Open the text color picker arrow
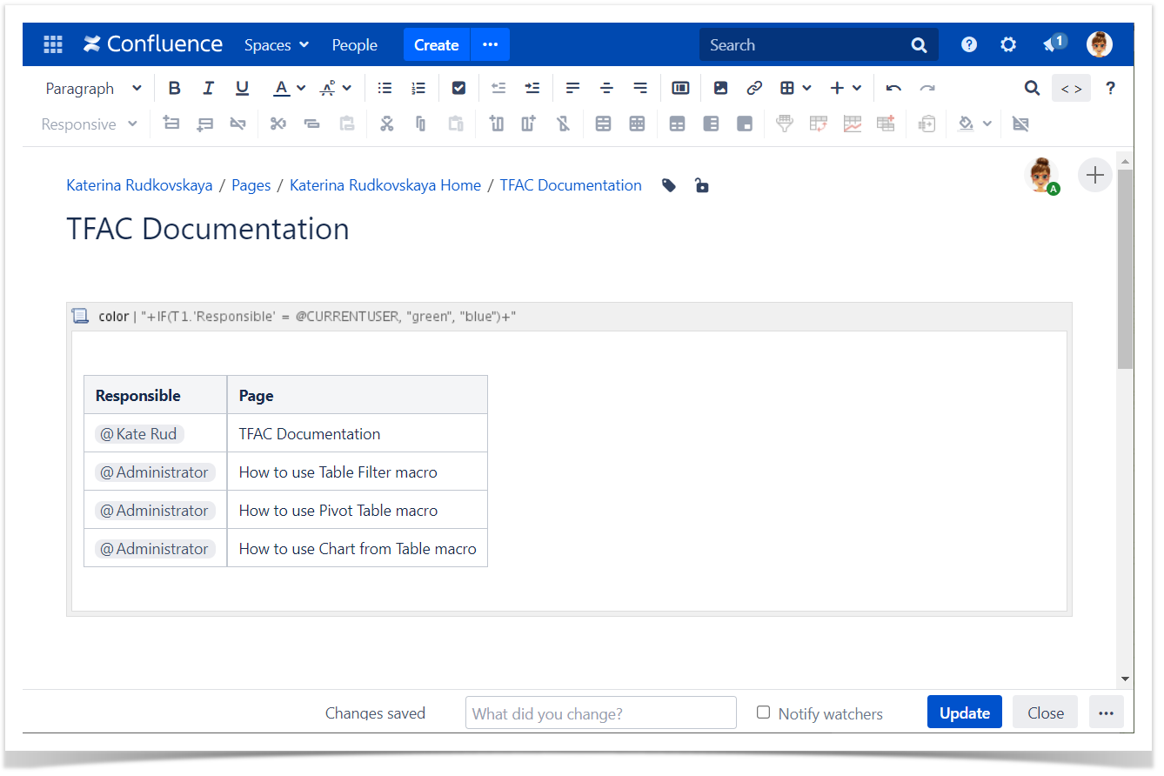 pos(301,88)
